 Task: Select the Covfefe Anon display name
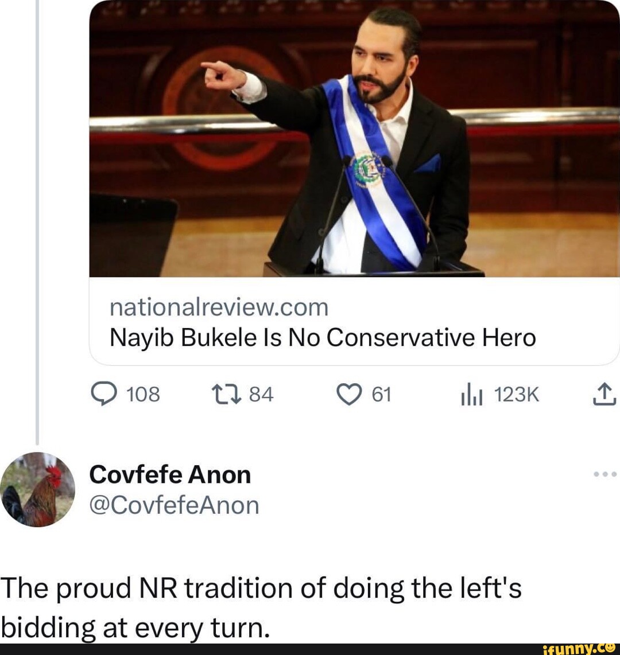[x=169, y=474]
